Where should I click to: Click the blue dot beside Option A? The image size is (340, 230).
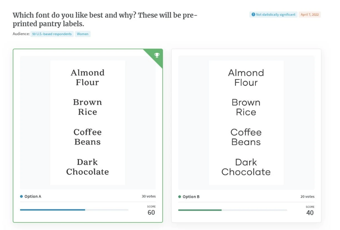tap(21, 196)
